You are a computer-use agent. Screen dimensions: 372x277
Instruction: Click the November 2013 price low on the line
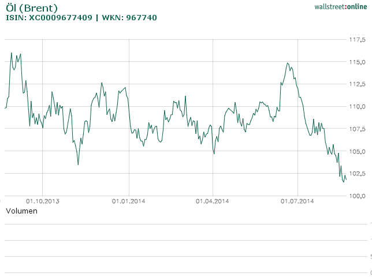tap(78, 164)
